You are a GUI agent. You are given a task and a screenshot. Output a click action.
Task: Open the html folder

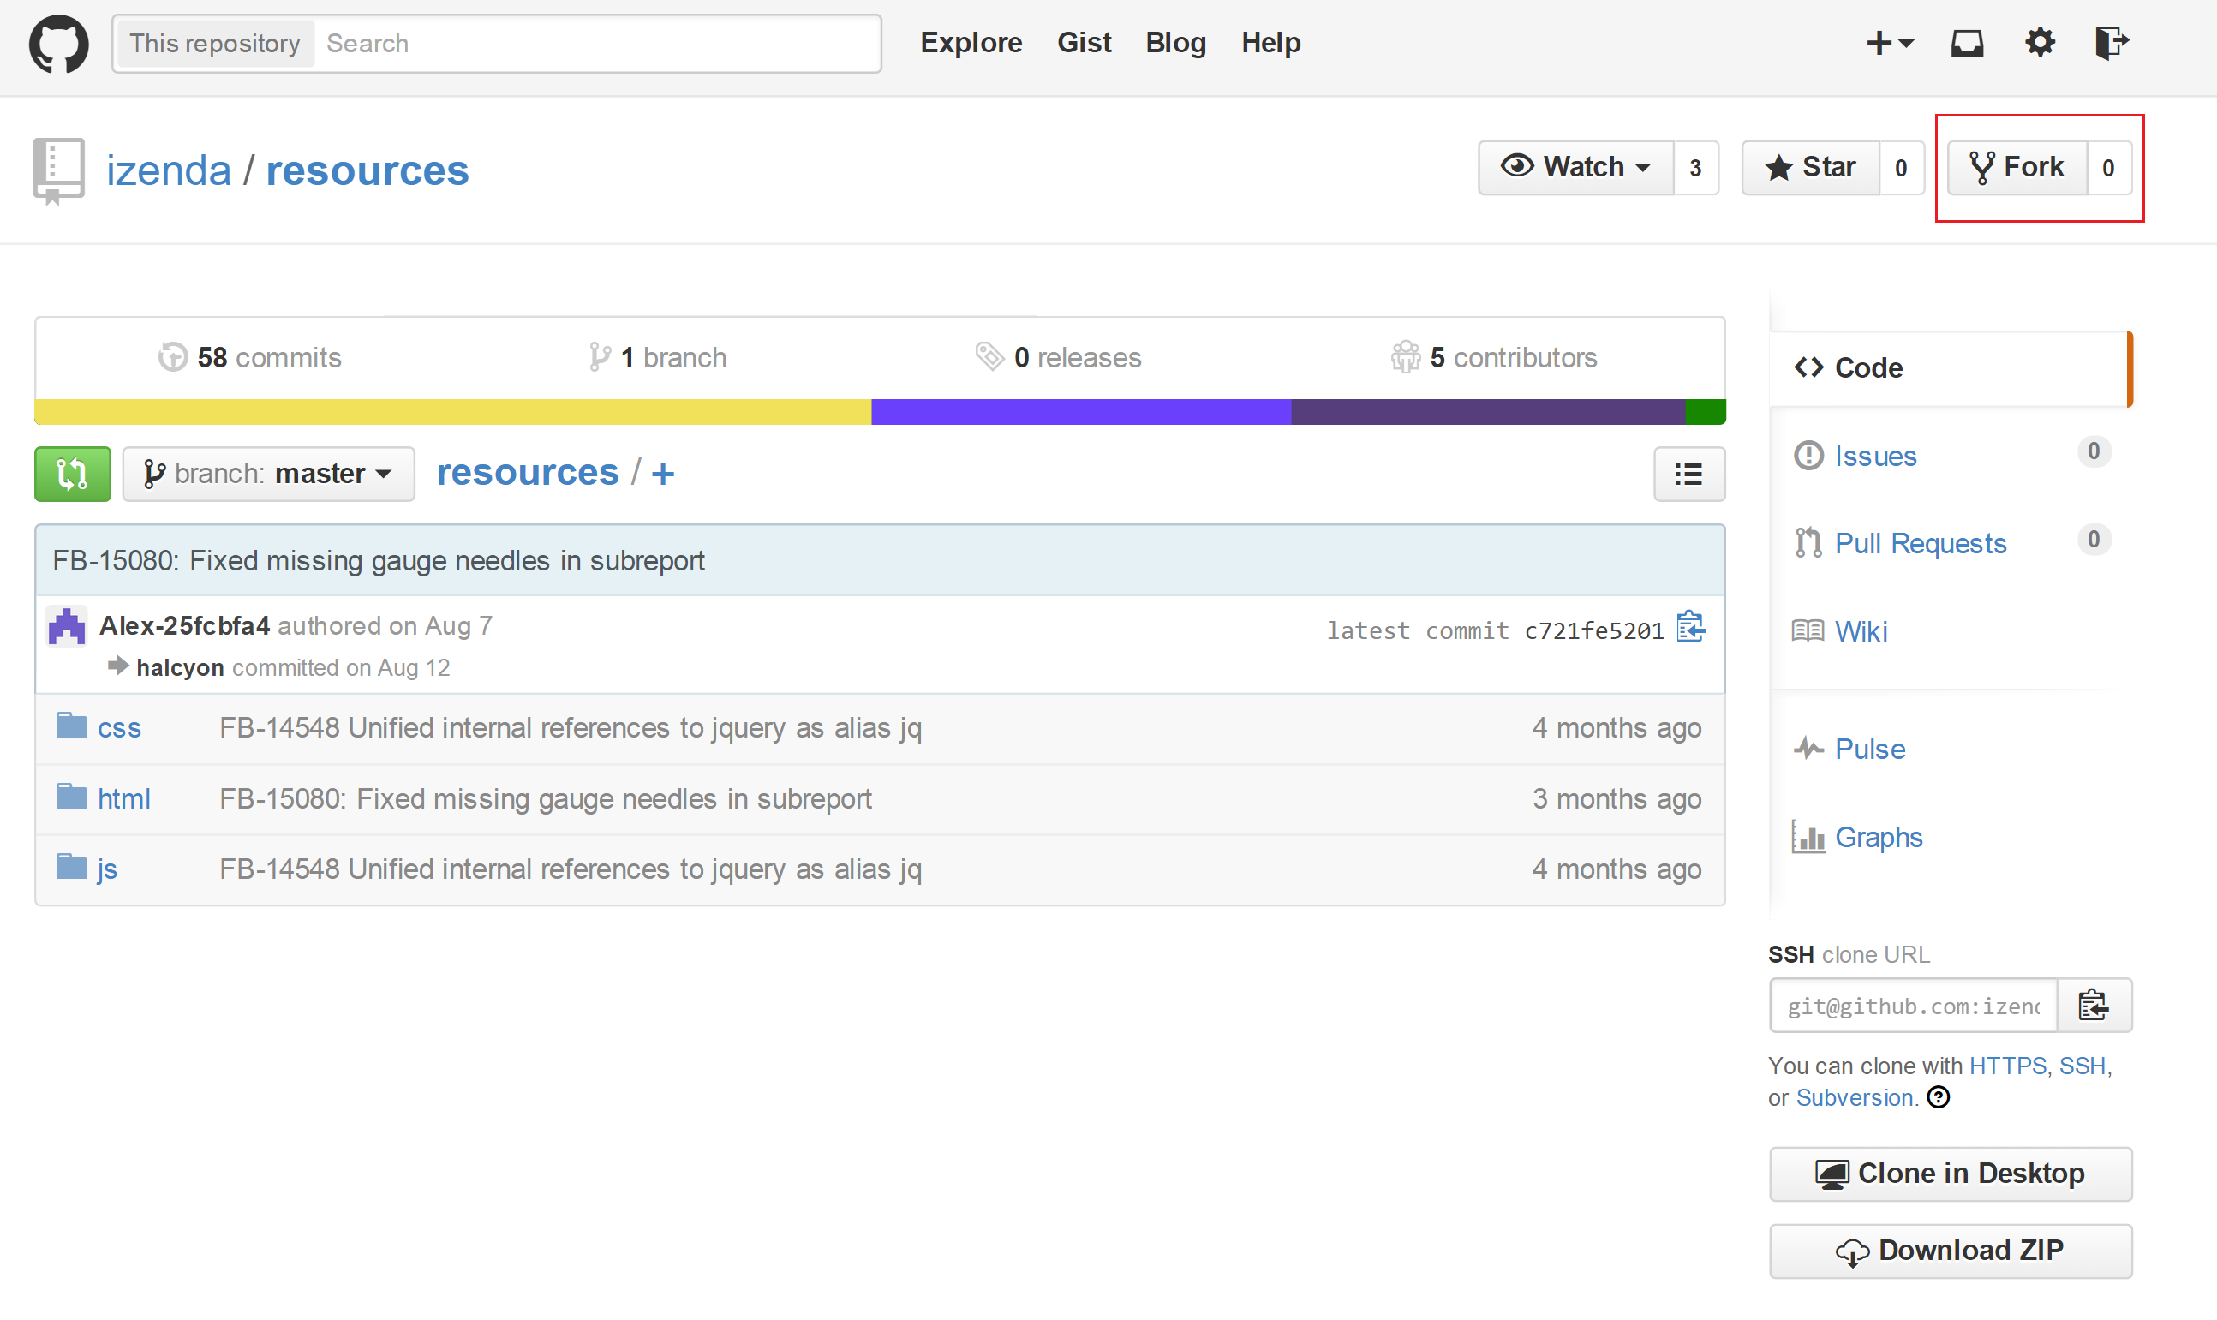point(123,798)
